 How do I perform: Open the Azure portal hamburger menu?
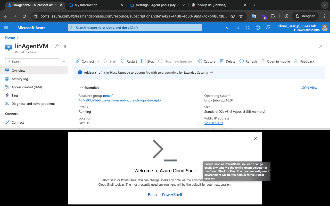[6, 28]
